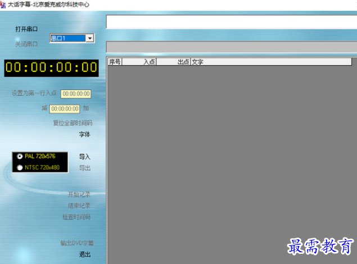Click the 加 button

point(86,108)
